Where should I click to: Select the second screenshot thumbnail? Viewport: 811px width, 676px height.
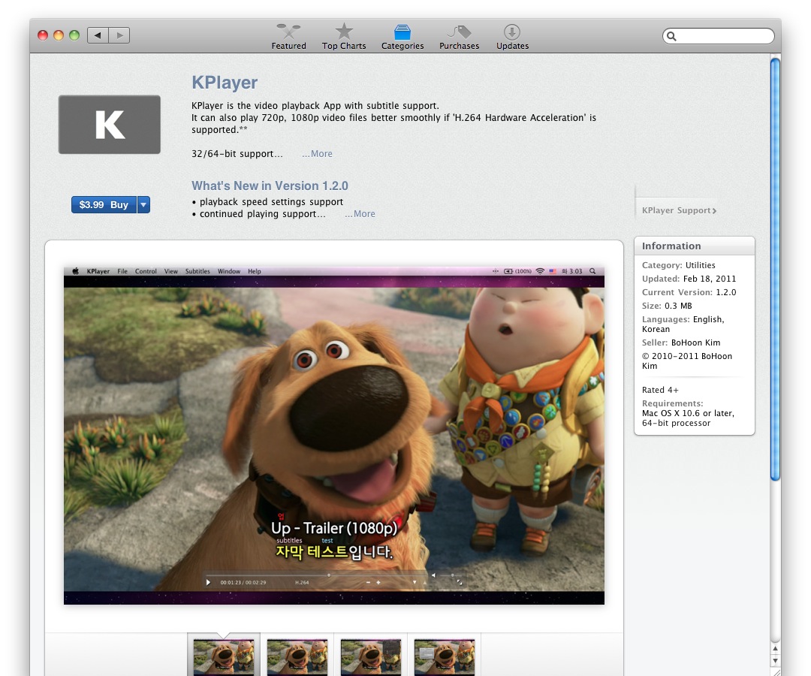pyautogui.click(x=297, y=656)
